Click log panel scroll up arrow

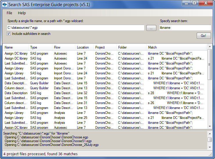tap(210, 134)
